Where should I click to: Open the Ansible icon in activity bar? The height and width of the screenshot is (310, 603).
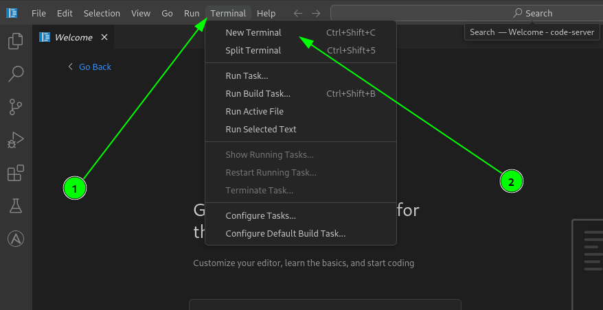[16, 239]
